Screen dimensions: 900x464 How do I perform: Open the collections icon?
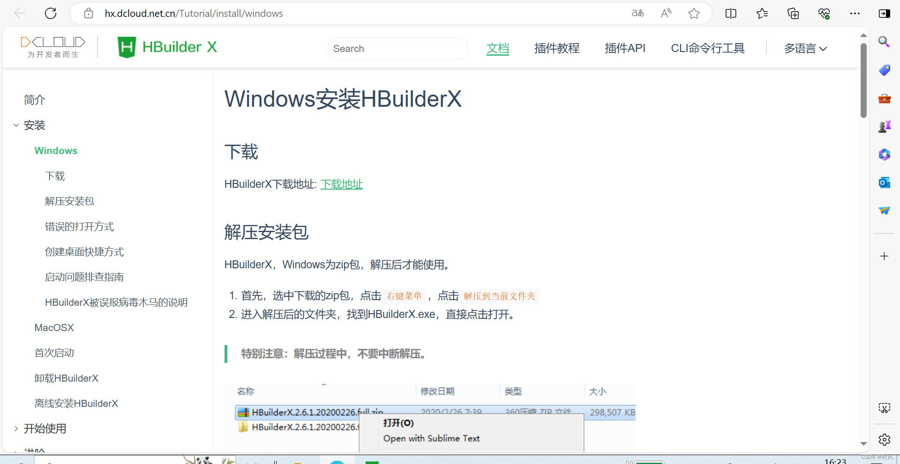pos(793,14)
